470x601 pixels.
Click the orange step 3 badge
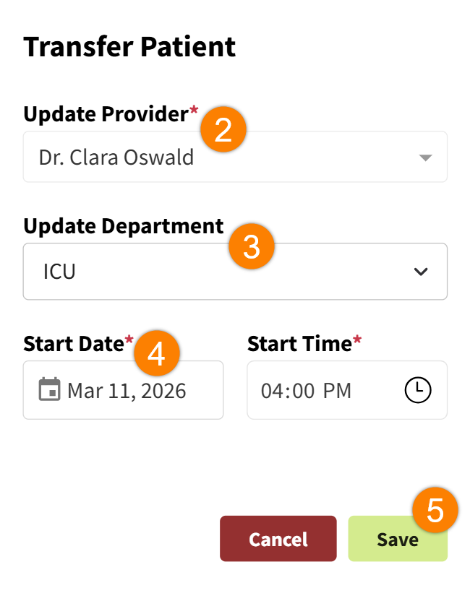tap(252, 246)
